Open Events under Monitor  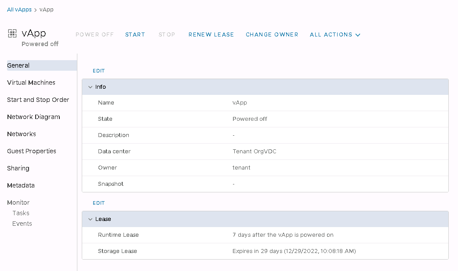coord(22,224)
